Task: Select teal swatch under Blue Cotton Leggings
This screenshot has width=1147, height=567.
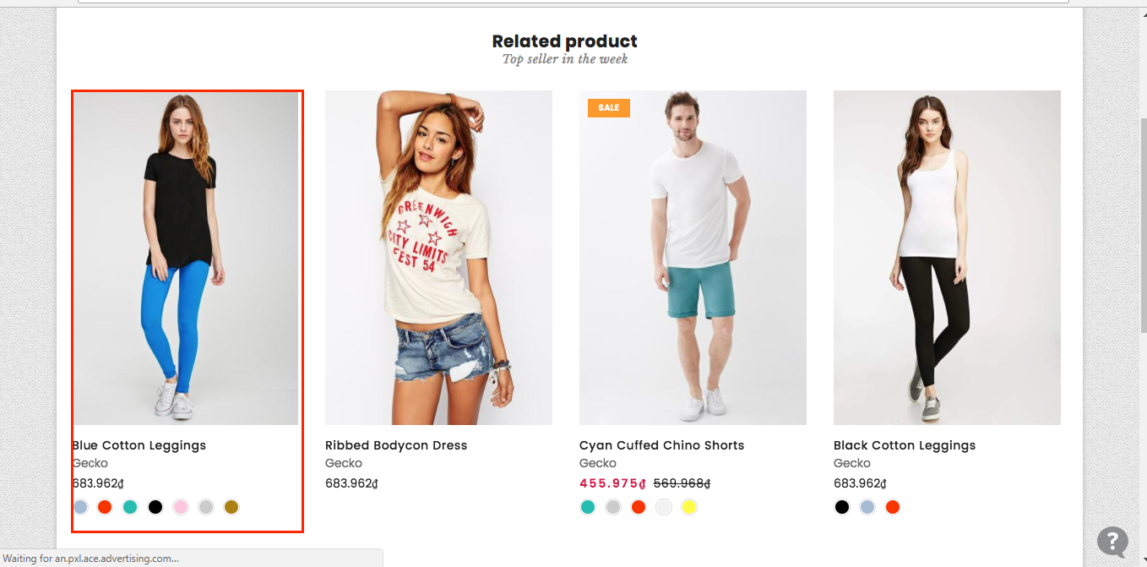Action: [130, 507]
